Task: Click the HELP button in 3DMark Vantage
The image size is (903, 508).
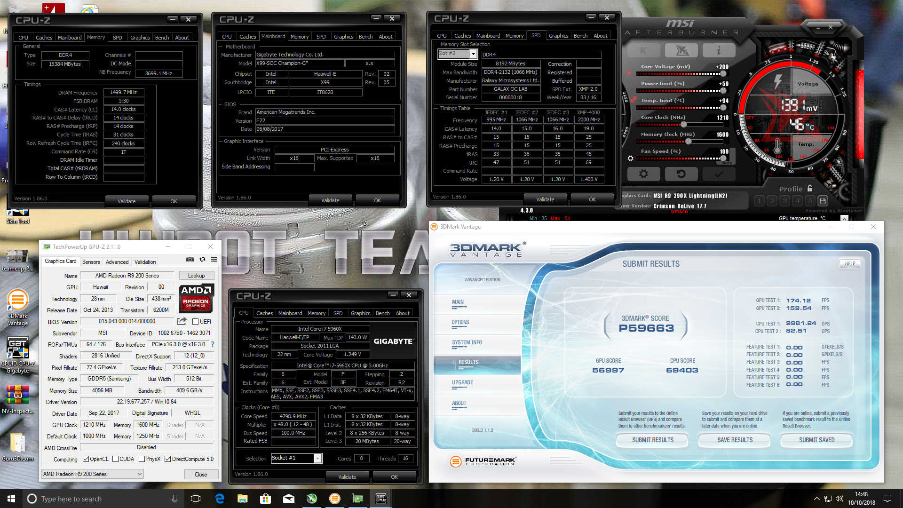Action: point(850,263)
